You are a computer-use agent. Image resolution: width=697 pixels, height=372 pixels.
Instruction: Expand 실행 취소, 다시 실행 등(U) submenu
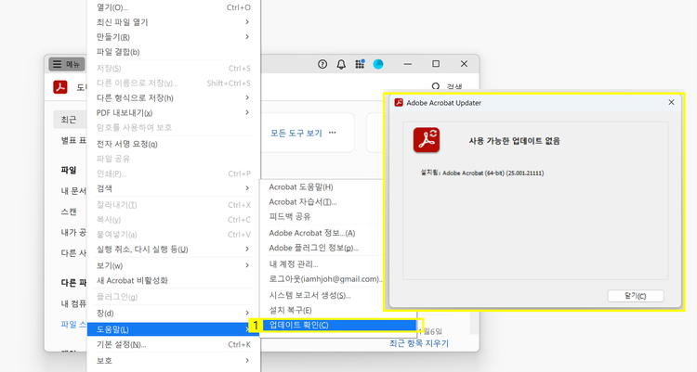[174, 249]
